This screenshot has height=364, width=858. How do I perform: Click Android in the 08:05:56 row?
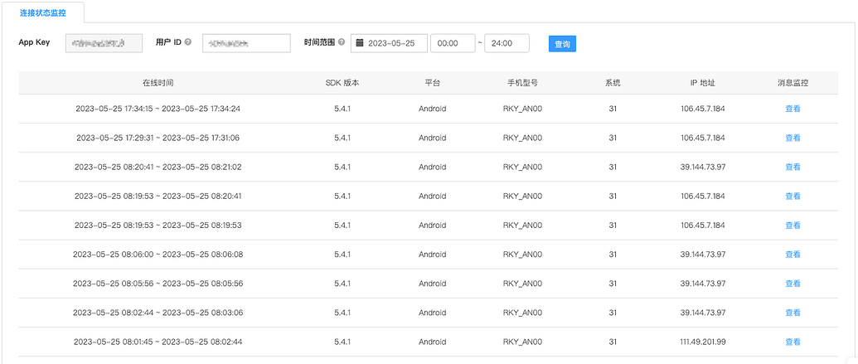[x=432, y=284]
